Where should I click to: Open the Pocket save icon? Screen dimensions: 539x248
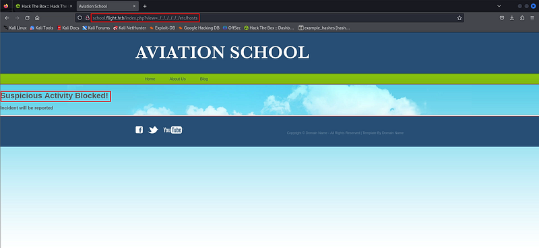502,18
